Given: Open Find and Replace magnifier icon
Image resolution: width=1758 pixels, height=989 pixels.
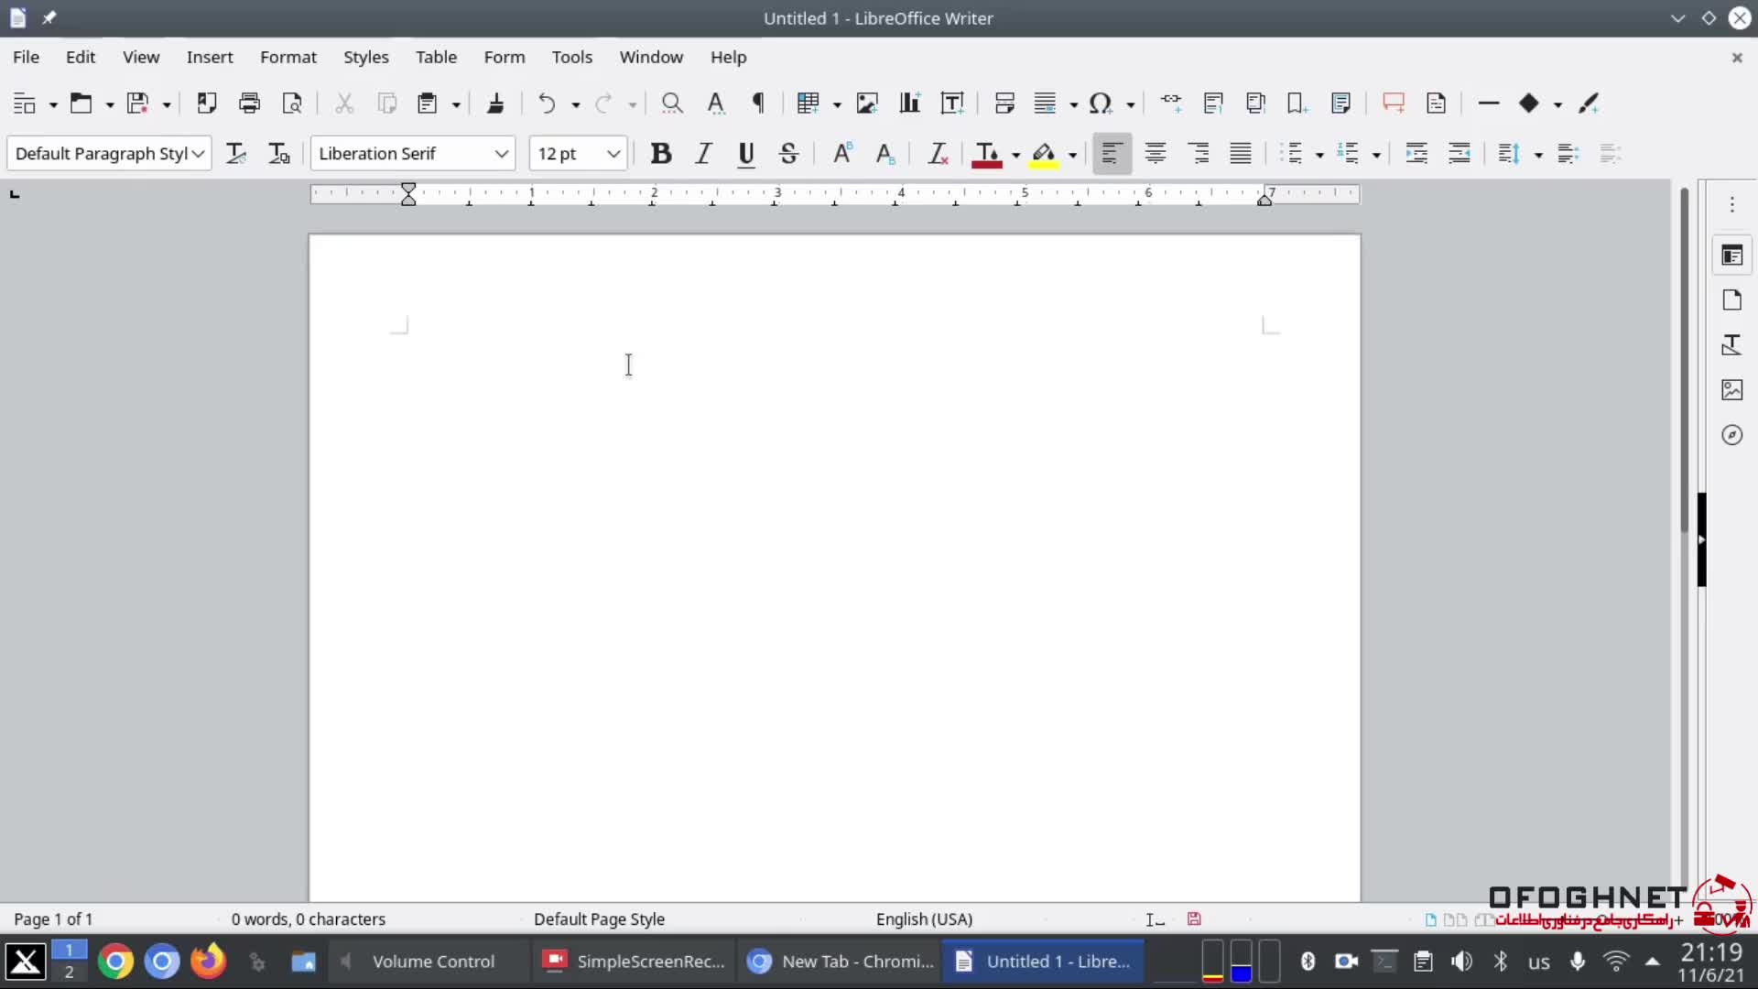Looking at the screenshot, I should pos(672,103).
